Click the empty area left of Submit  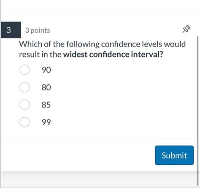(x=78, y=155)
